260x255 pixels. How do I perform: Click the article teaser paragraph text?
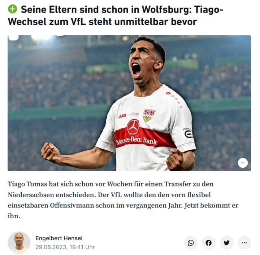pos(123,200)
